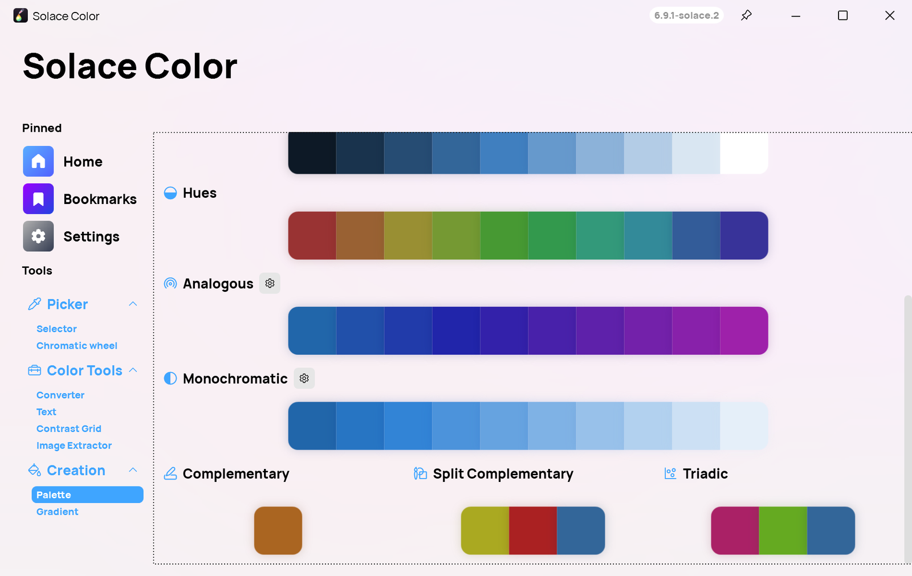The height and width of the screenshot is (576, 912).
Task: Click the Complementary section icon
Action: click(x=170, y=473)
